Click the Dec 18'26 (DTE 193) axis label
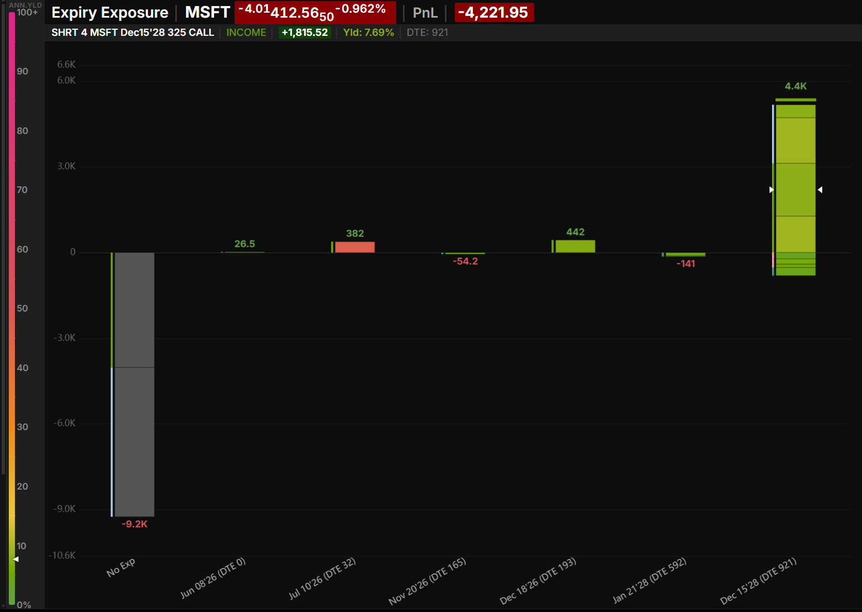Image resolution: width=862 pixels, height=612 pixels. point(538,581)
